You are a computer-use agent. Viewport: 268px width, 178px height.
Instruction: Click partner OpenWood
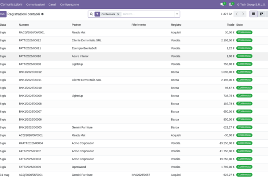(79, 167)
